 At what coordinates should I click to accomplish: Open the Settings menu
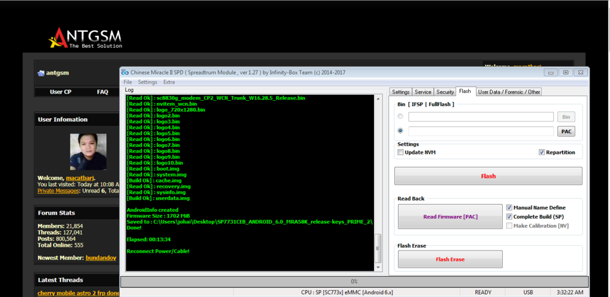coord(148,82)
